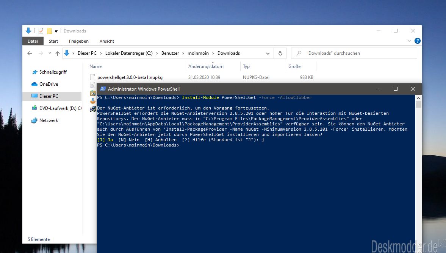Click the '5 Elemente' status bar text
This screenshot has width=446, height=253.
coord(39,239)
